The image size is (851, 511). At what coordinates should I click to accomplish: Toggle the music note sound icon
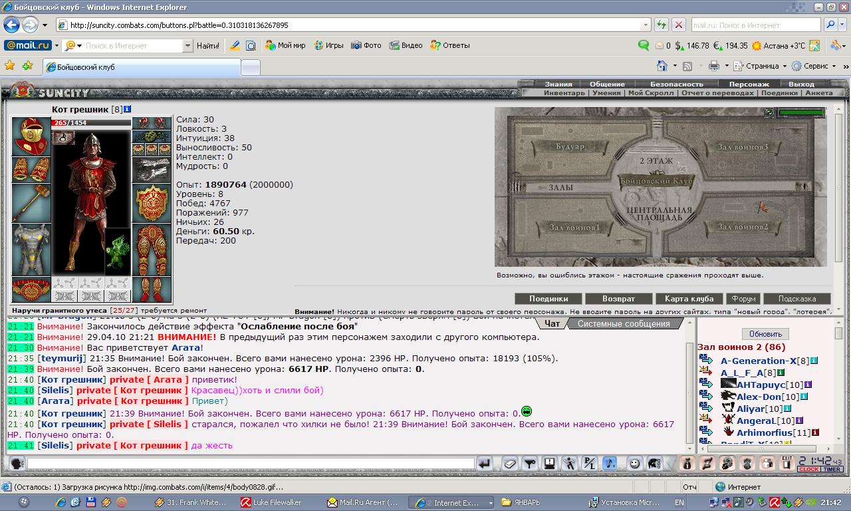pyautogui.click(x=609, y=463)
